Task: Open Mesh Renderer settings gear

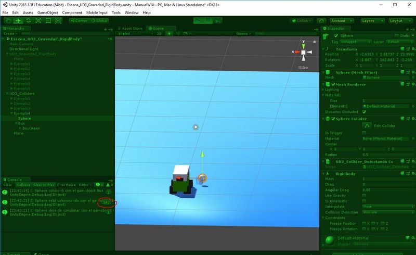Action: tap(413, 84)
